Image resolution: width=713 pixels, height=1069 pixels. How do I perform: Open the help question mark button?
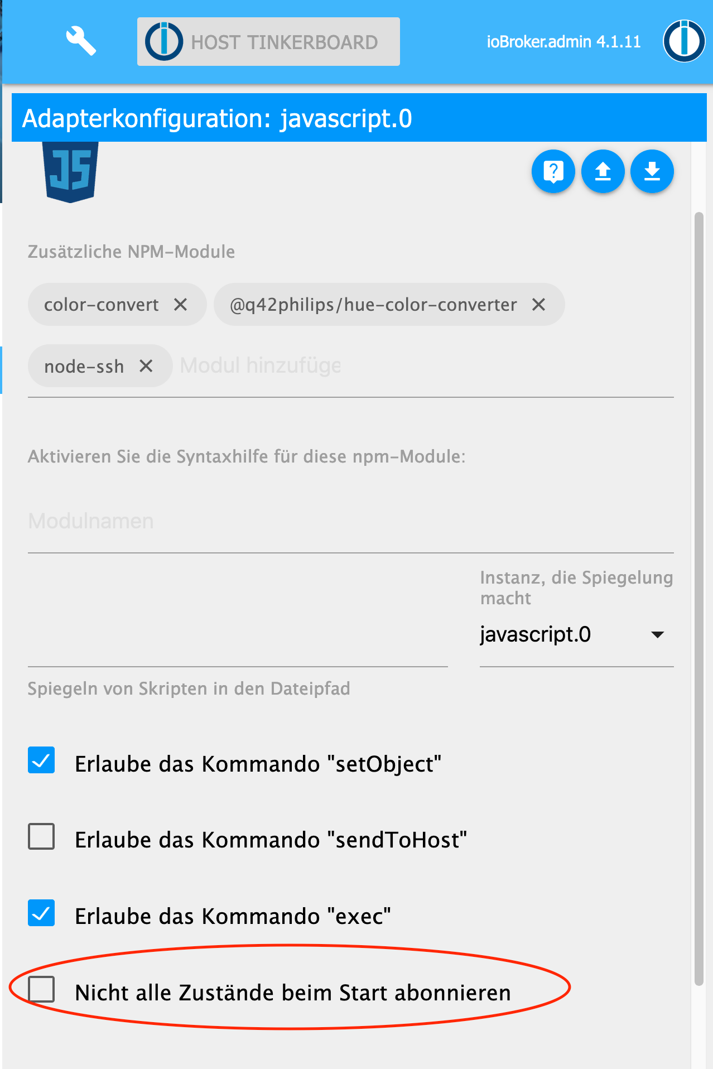click(x=553, y=171)
